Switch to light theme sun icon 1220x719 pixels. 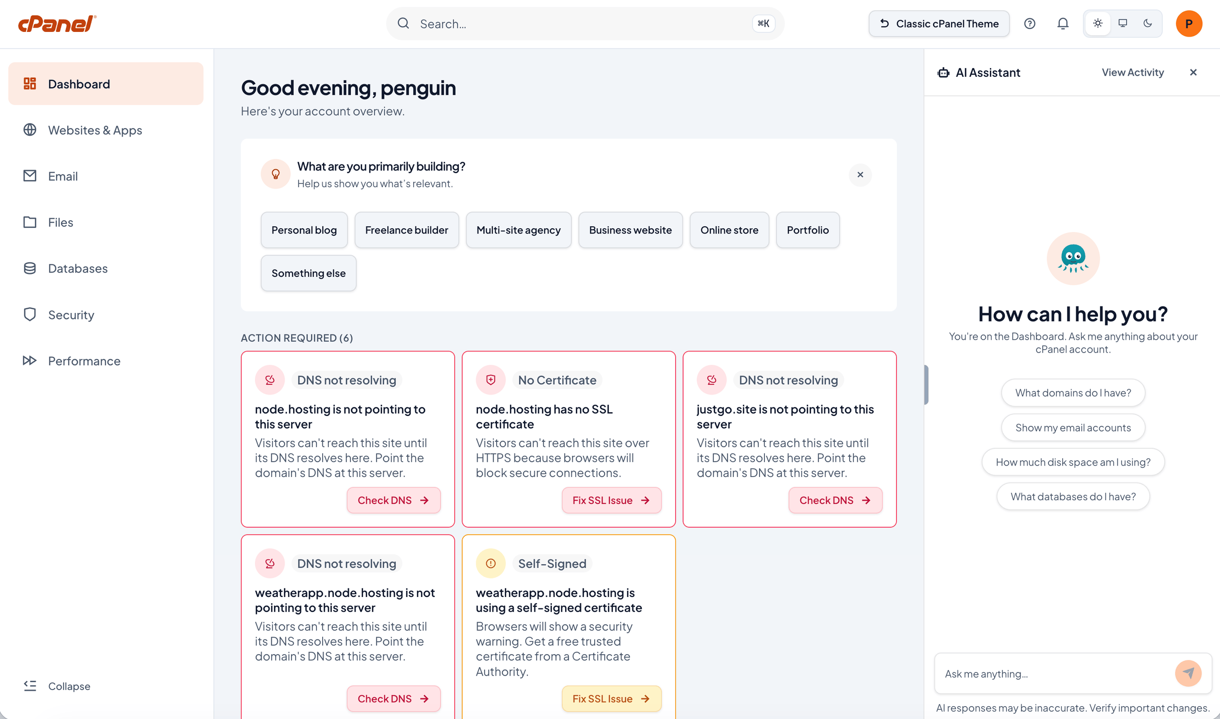1098,23
